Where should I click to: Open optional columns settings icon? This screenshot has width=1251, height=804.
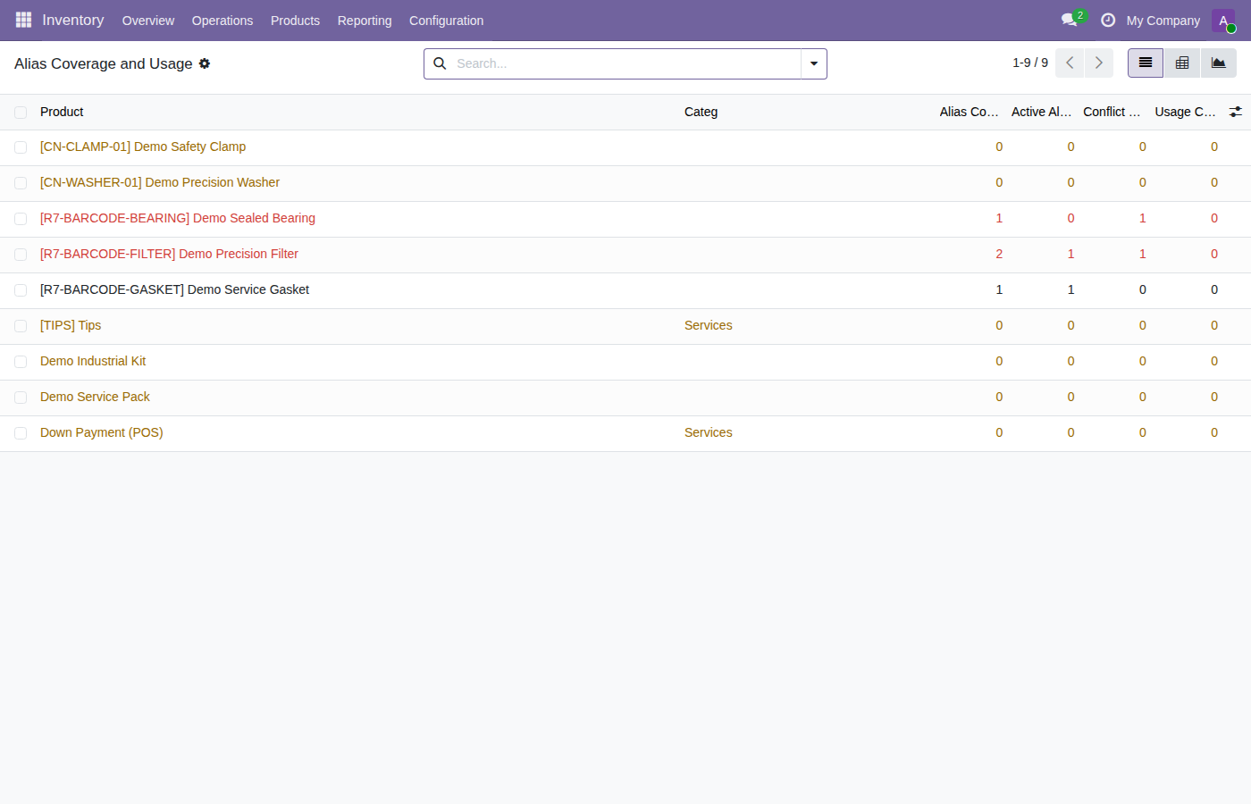pyautogui.click(x=1236, y=112)
